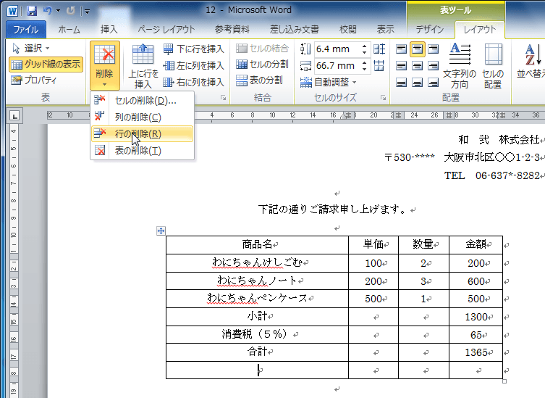This screenshot has height=398, width=545.
Task: Toggle グリッド線の表示
Action: pyautogui.click(x=46, y=65)
